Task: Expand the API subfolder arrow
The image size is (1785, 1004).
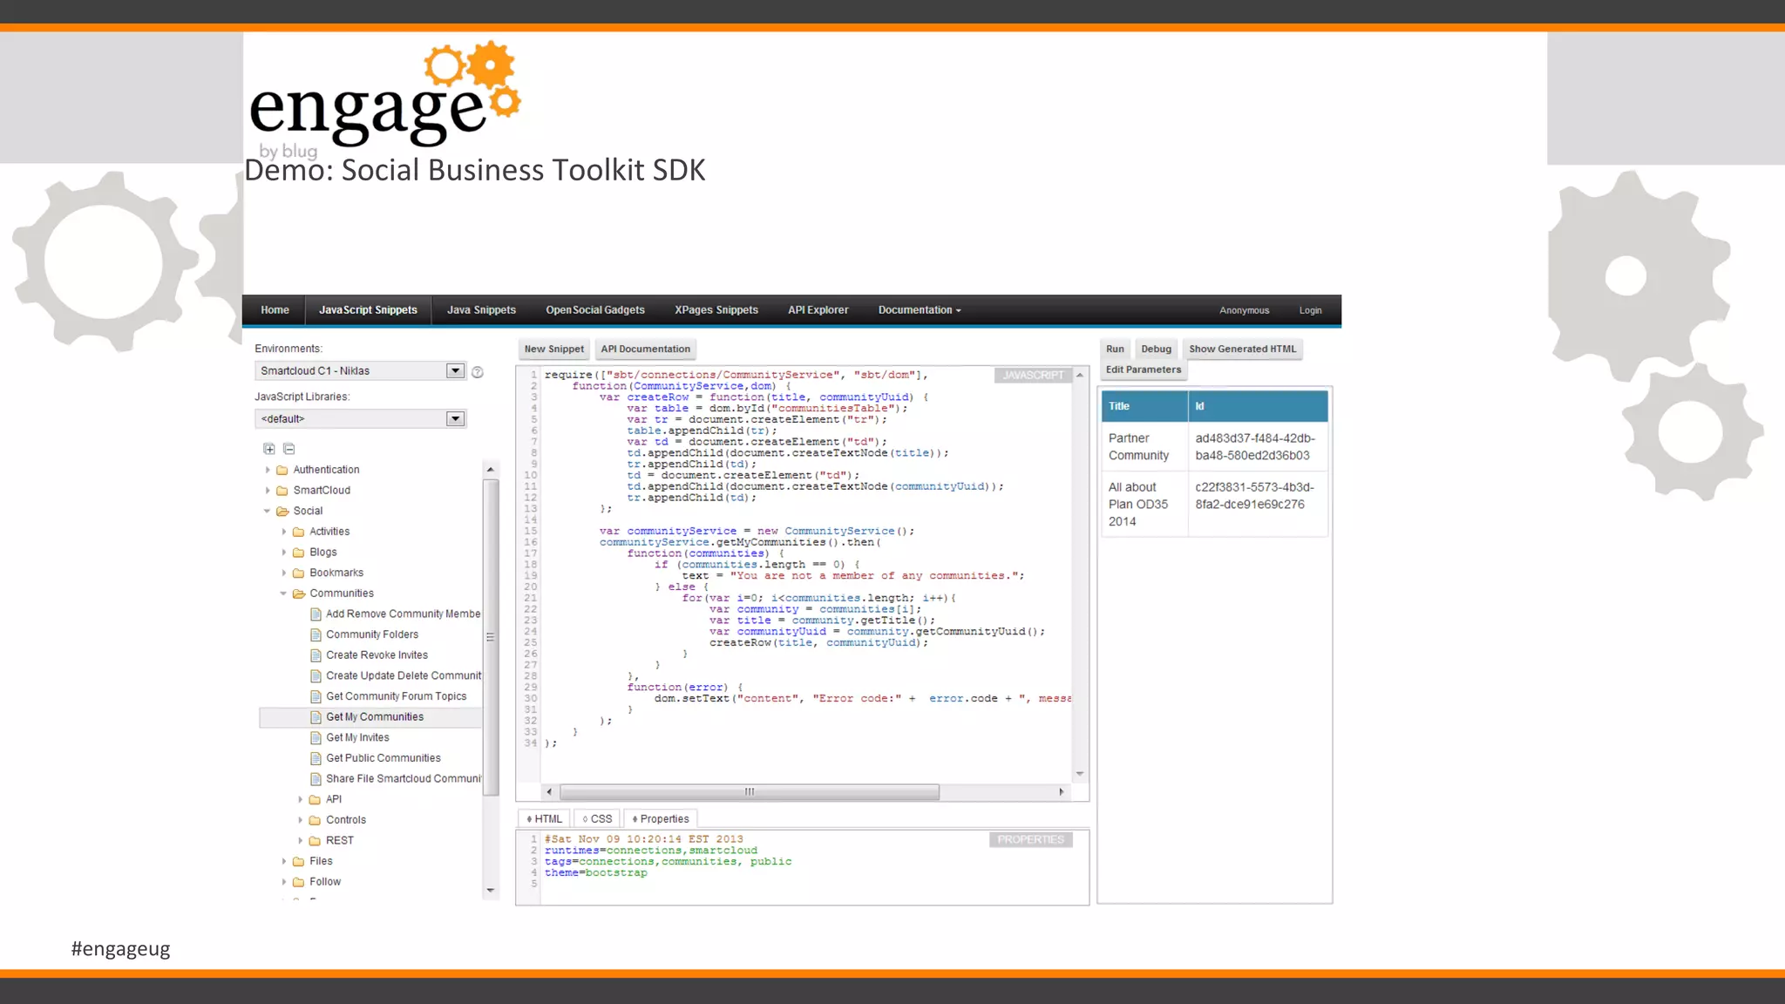Action: pos(301,799)
